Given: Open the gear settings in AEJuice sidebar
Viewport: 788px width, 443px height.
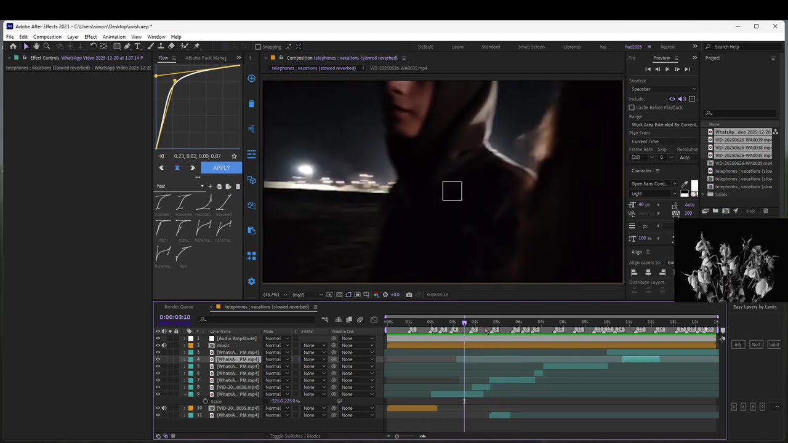Looking at the screenshot, I should pyautogui.click(x=251, y=281).
